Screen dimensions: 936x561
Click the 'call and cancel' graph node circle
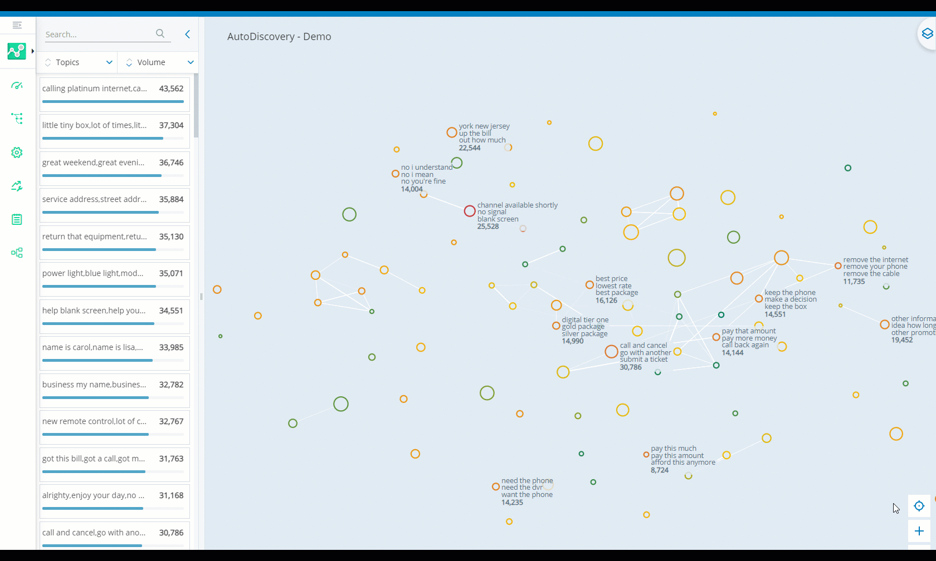tap(611, 351)
